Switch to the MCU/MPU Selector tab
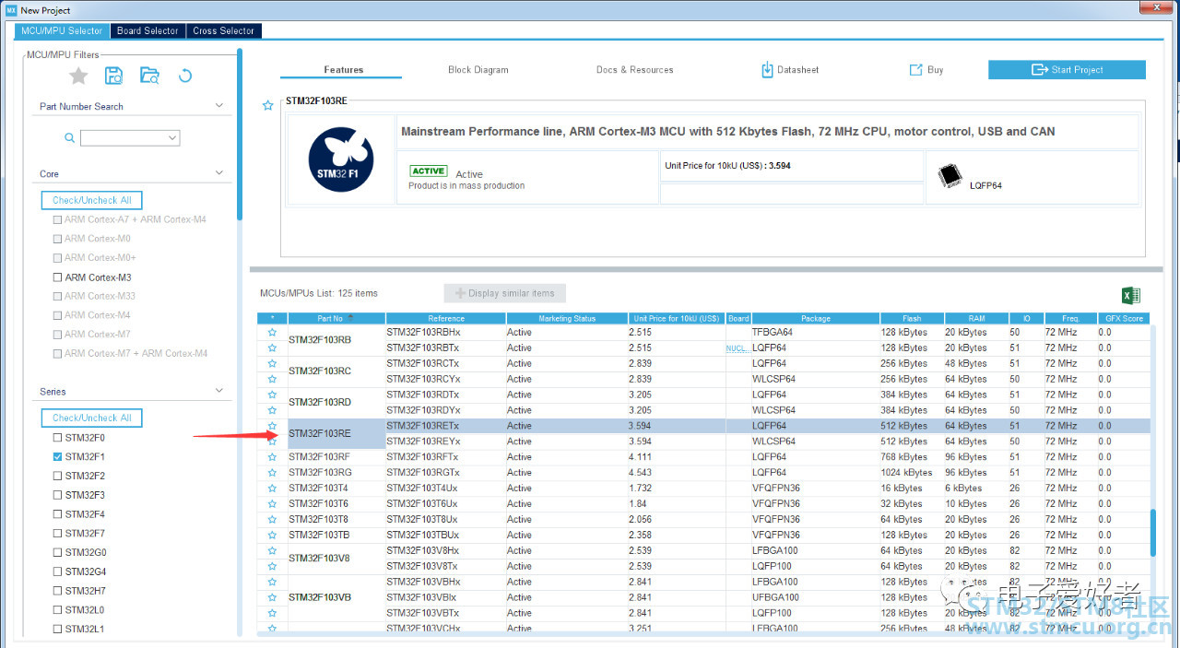Screen dimensions: 1180x648 (x=62, y=30)
